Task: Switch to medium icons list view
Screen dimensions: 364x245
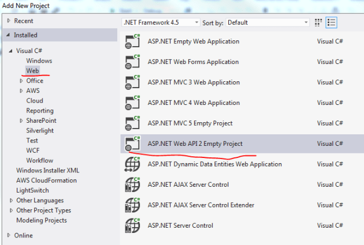Action: coord(331,22)
